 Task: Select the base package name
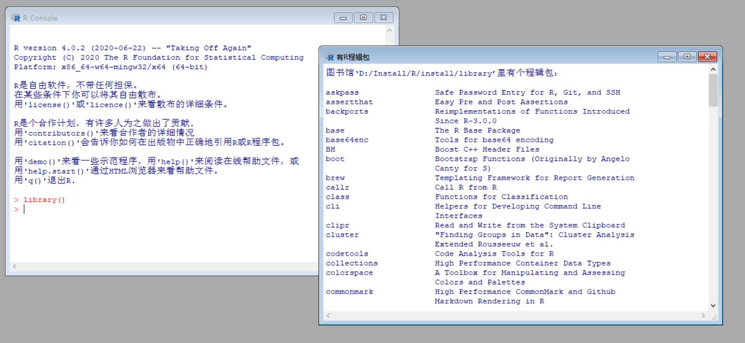point(335,130)
